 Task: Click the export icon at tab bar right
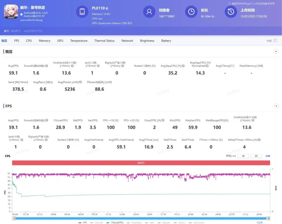click(x=275, y=41)
